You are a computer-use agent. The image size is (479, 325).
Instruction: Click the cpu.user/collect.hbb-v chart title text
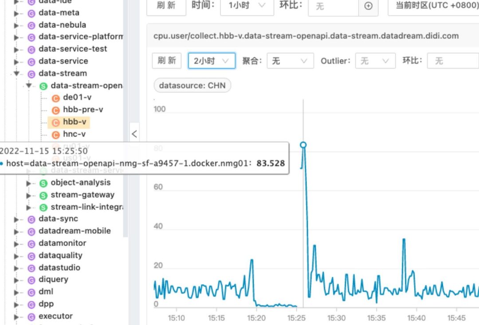(x=306, y=36)
